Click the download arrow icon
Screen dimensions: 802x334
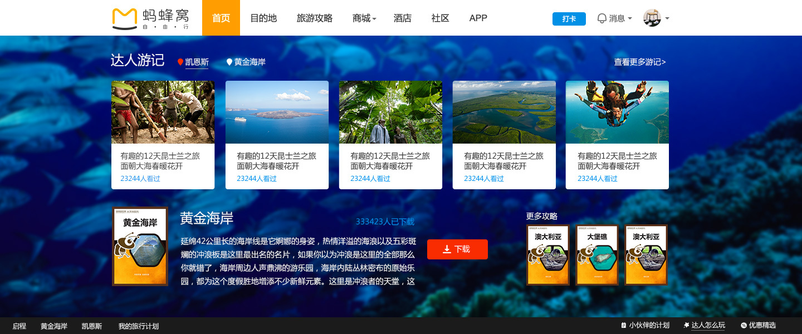point(447,249)
